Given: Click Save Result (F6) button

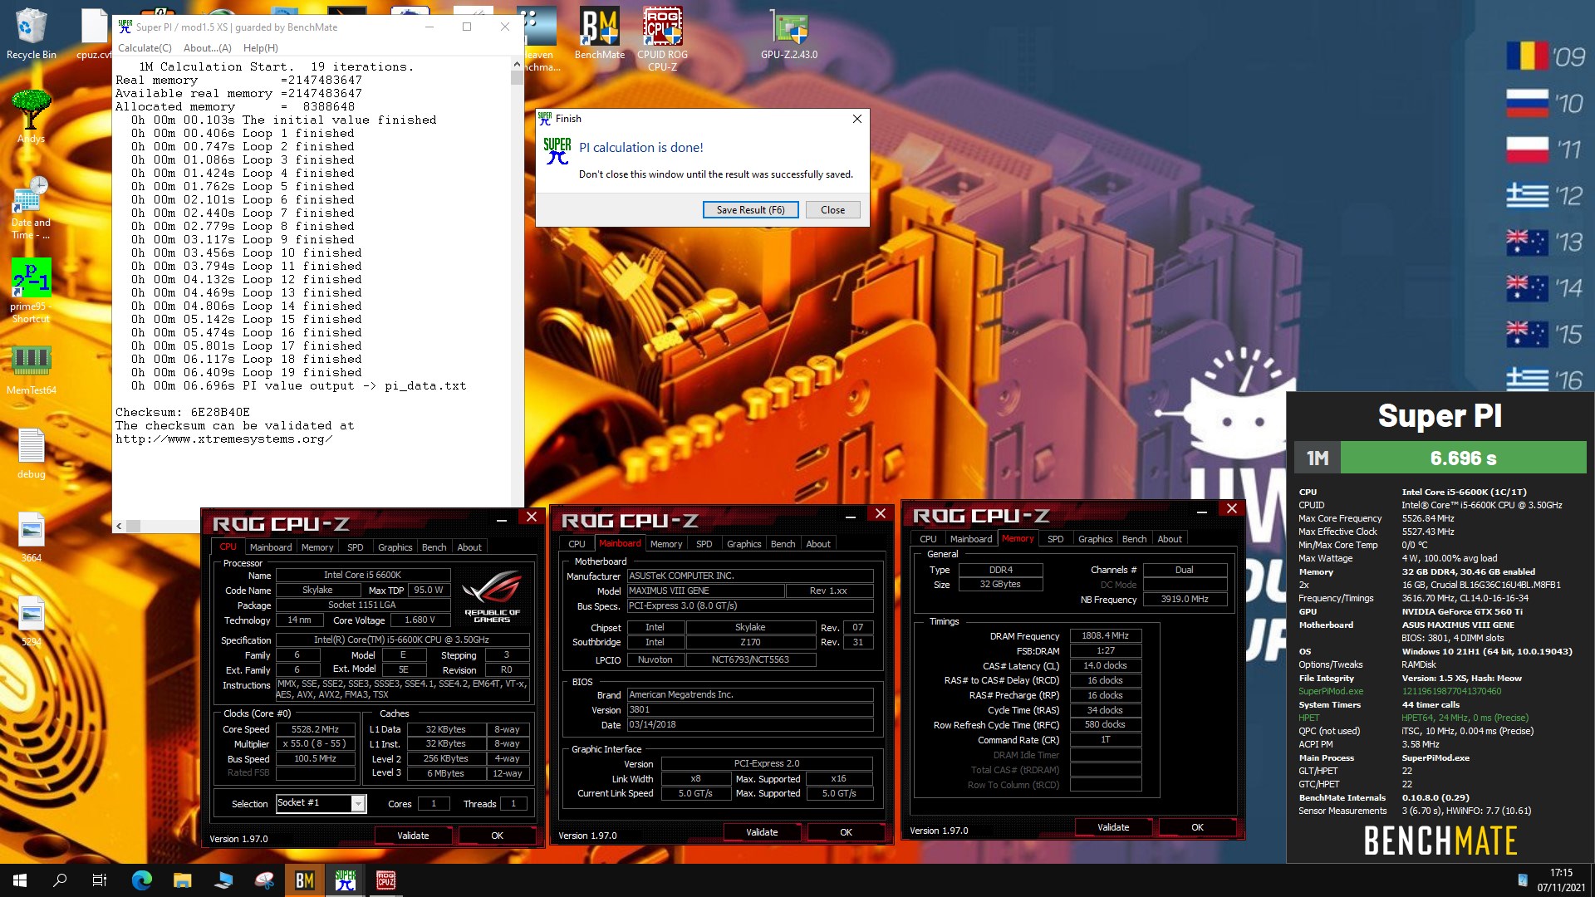Looking at the screenshot, I should click(x=750, y=210).
